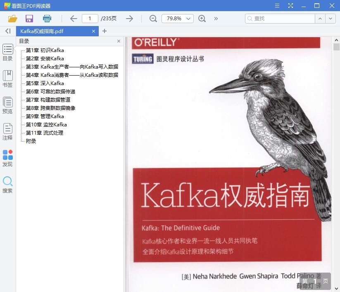Jump to the 附录 appendix entry
Viewport: 340px width, 292px height.
click(x=31, y=141)
